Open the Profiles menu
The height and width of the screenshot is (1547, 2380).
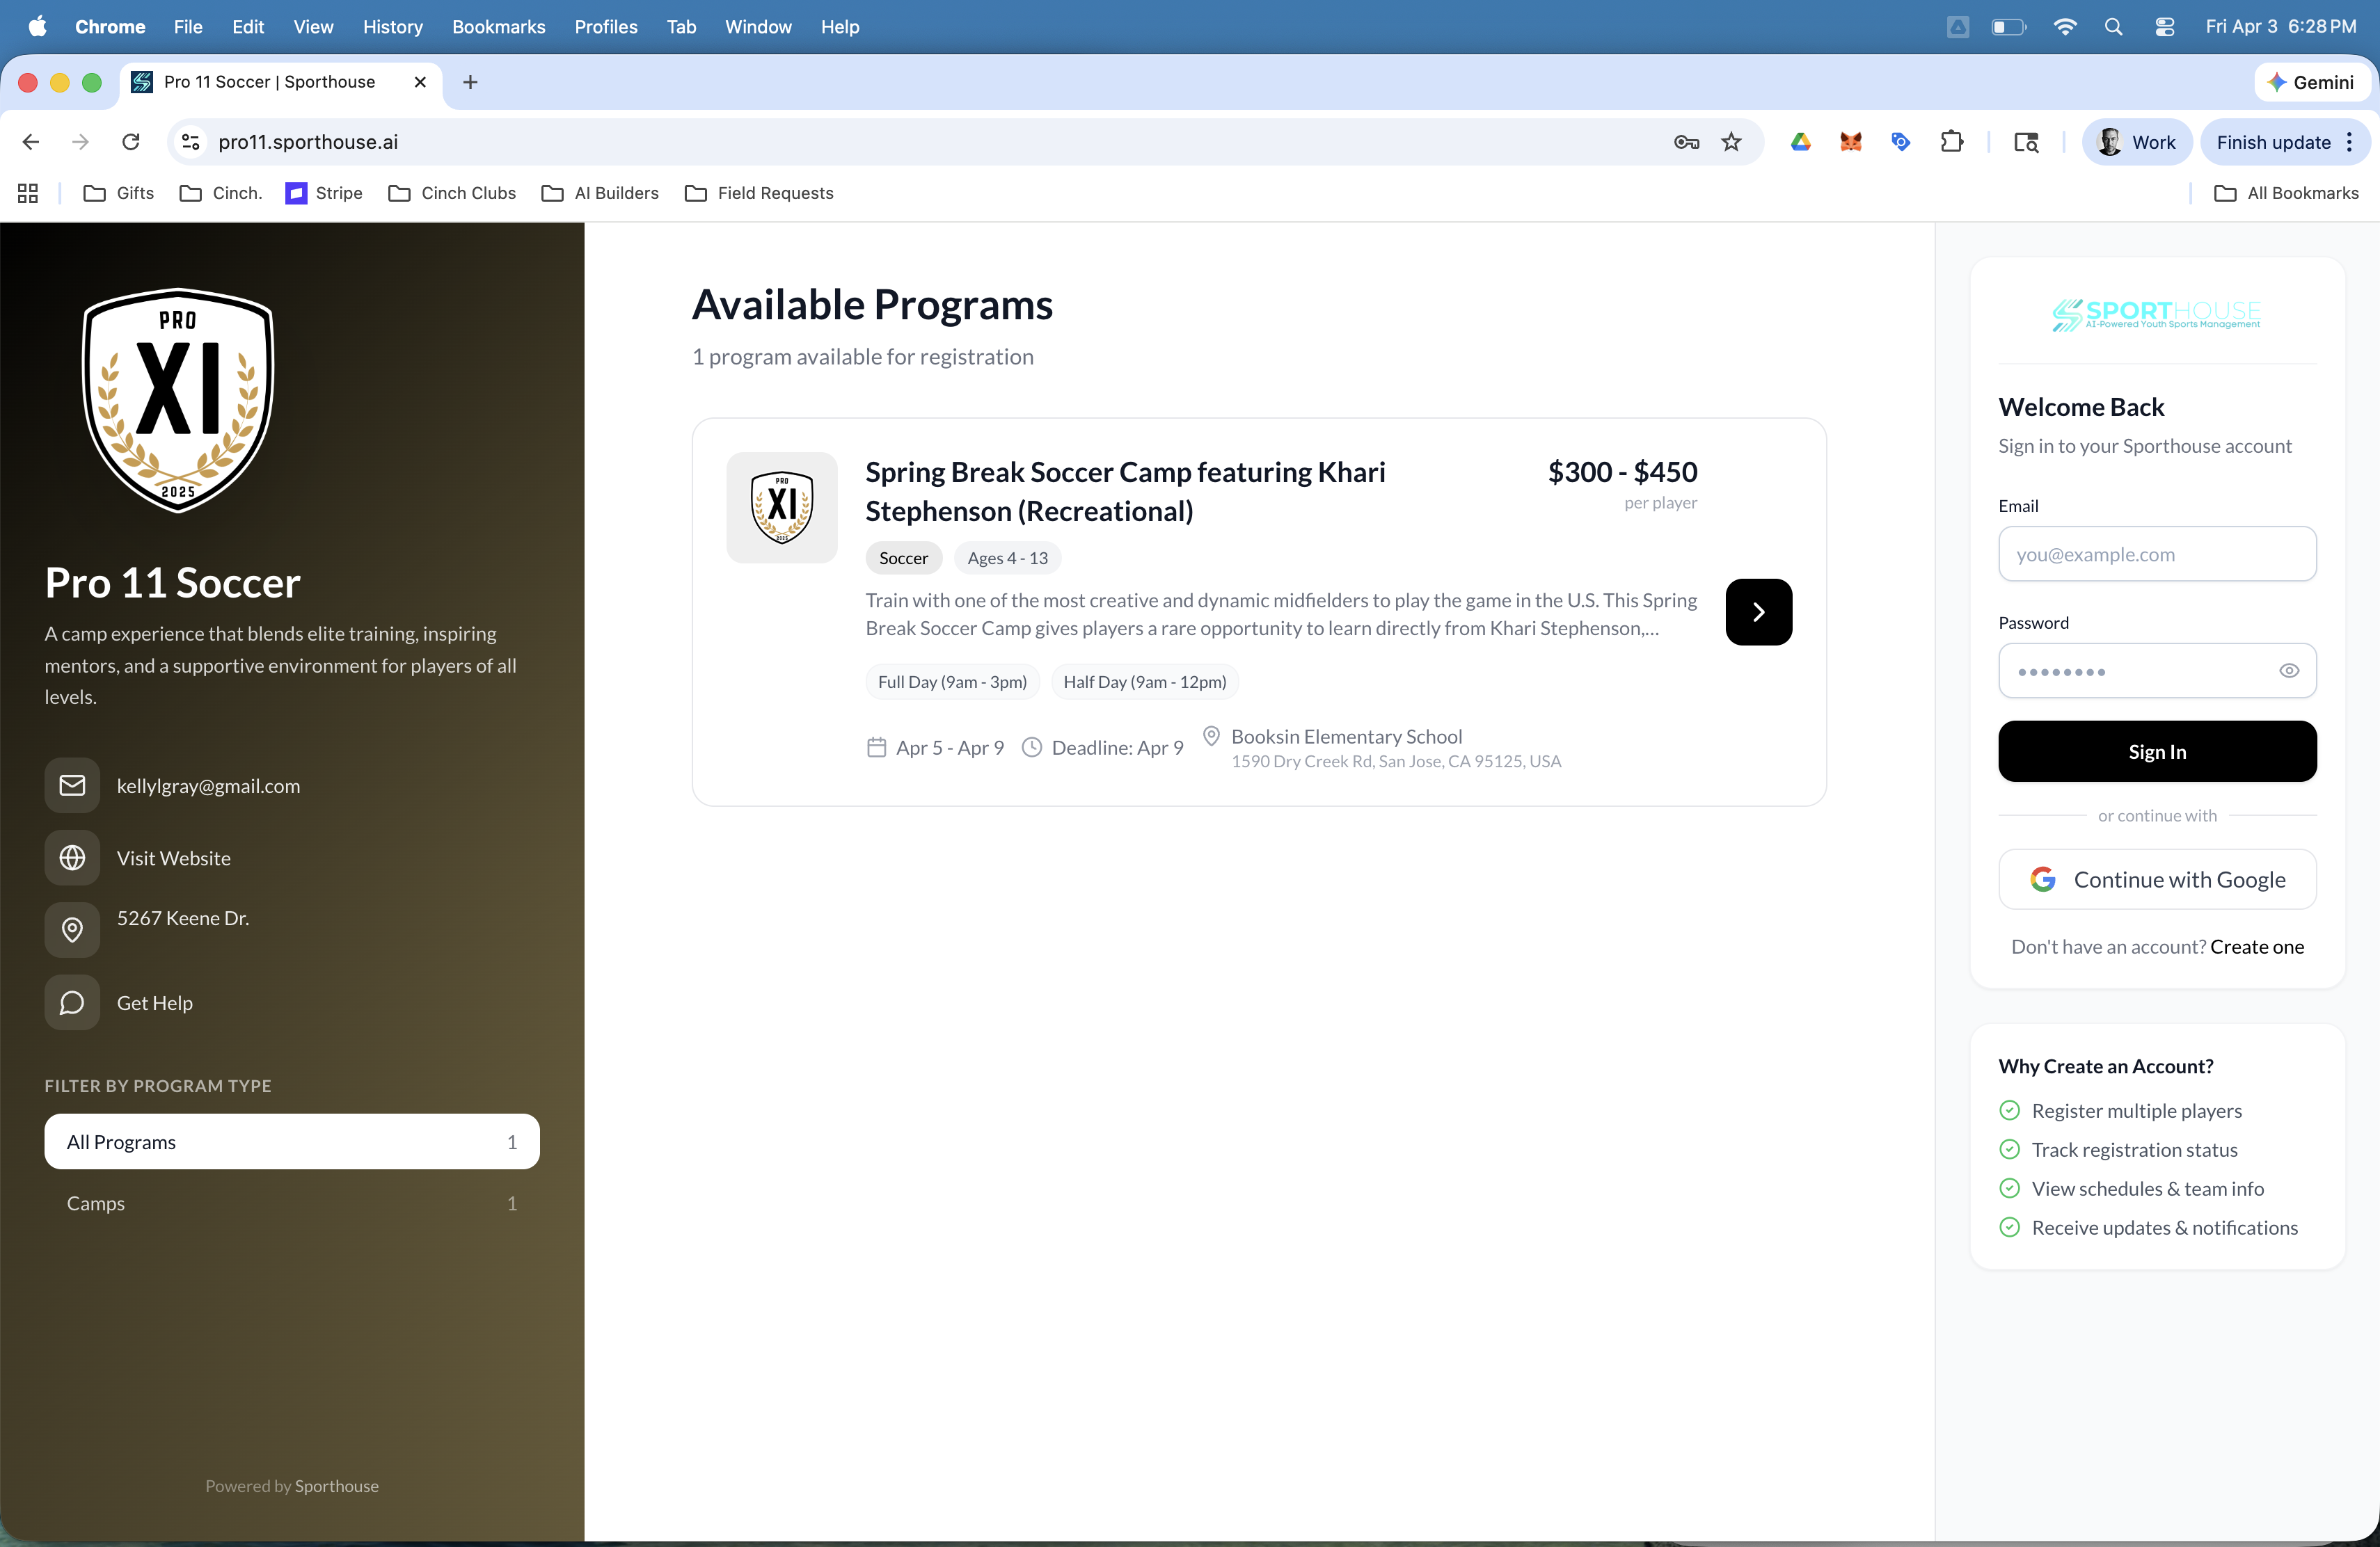click(x=605, y=27)
